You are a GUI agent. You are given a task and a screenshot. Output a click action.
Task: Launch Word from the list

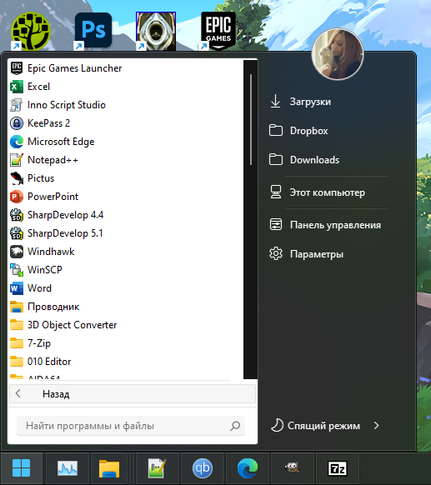point(125,288)
